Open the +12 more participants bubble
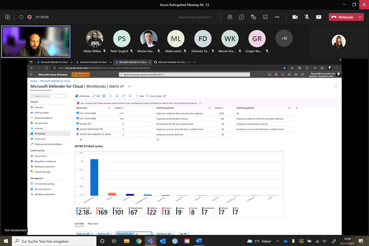Image resolution: width=369 pixels, height=246 pixels. [284, 38]
